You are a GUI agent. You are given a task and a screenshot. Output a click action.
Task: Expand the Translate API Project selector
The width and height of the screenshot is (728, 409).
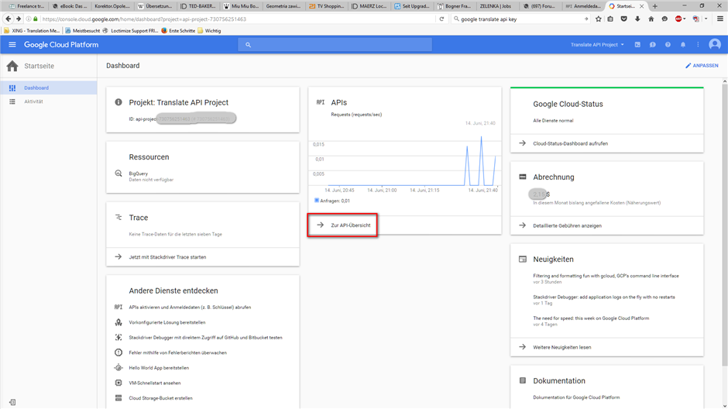click(597, 45)
